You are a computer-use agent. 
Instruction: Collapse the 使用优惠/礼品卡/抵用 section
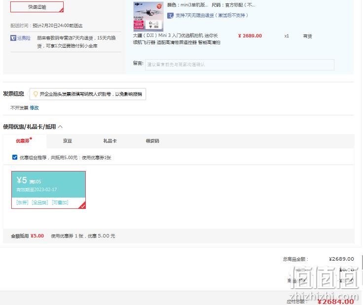61,127
